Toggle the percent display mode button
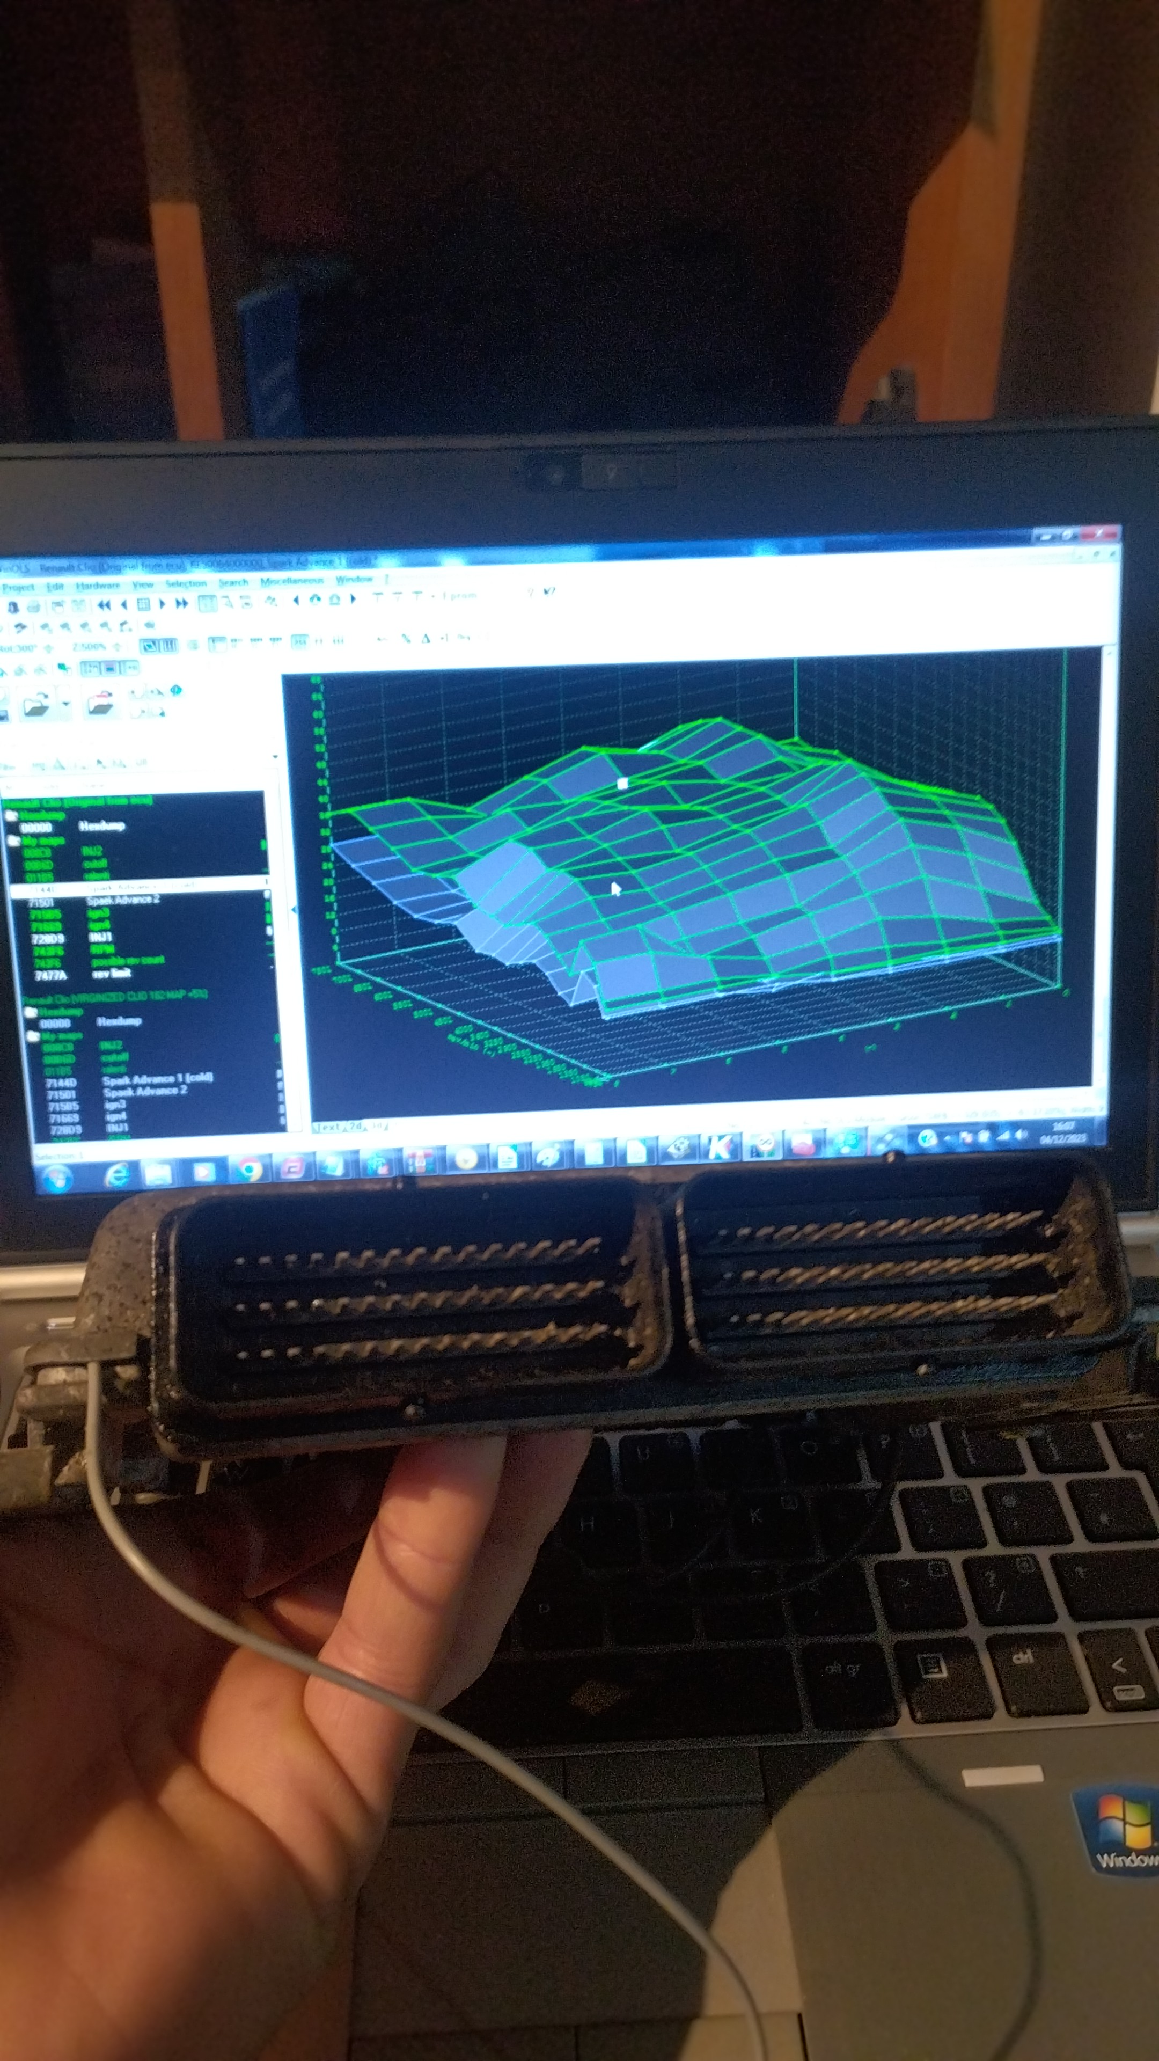The image size is (1159, 2061). pos(406,639)
